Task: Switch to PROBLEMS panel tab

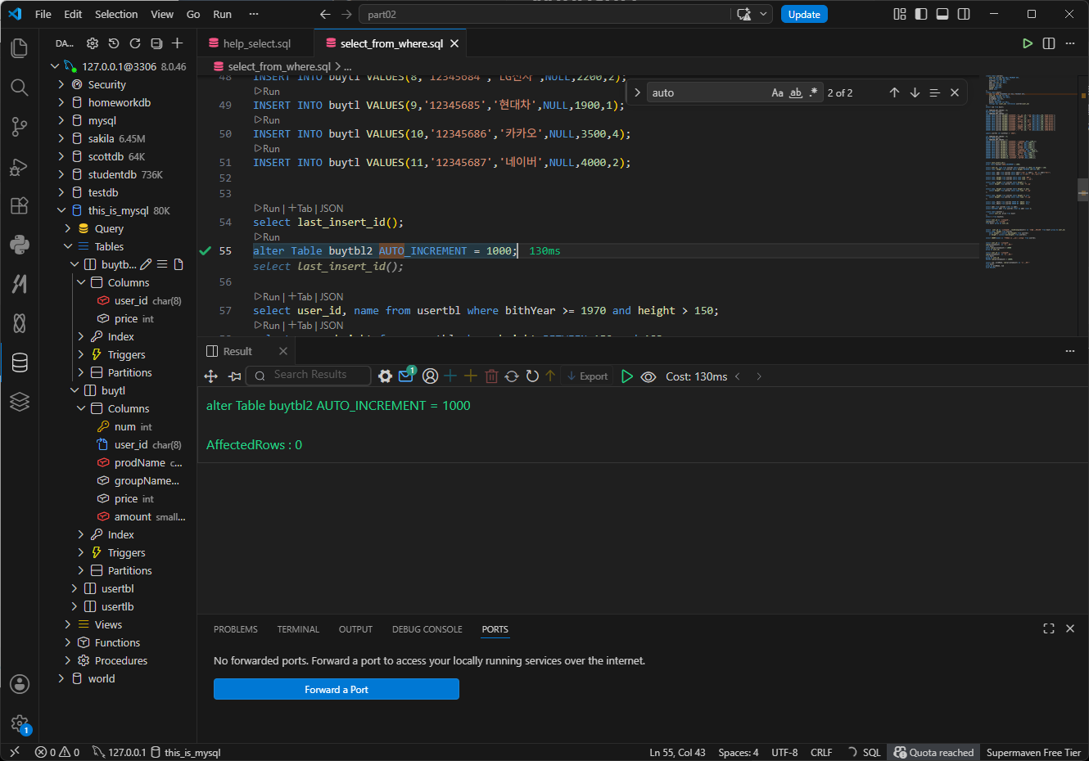Action: tap(236, 629)
